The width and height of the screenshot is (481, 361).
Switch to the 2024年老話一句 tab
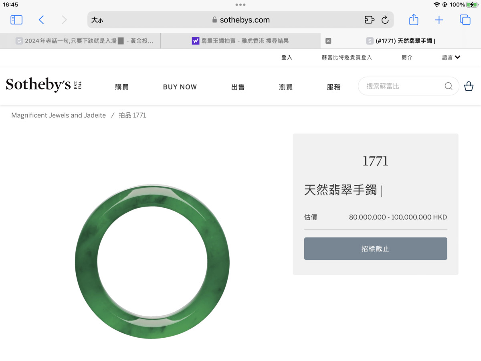coord(80,41)
